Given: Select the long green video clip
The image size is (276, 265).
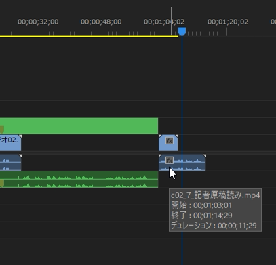Looking at the screenshot, I should click(x=79, y=125).
